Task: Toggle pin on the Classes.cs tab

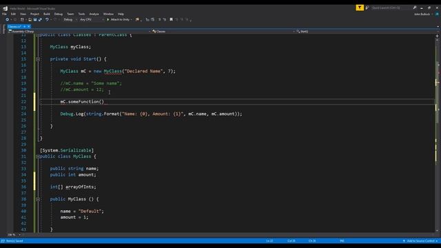Action: [x=25, y=26]
